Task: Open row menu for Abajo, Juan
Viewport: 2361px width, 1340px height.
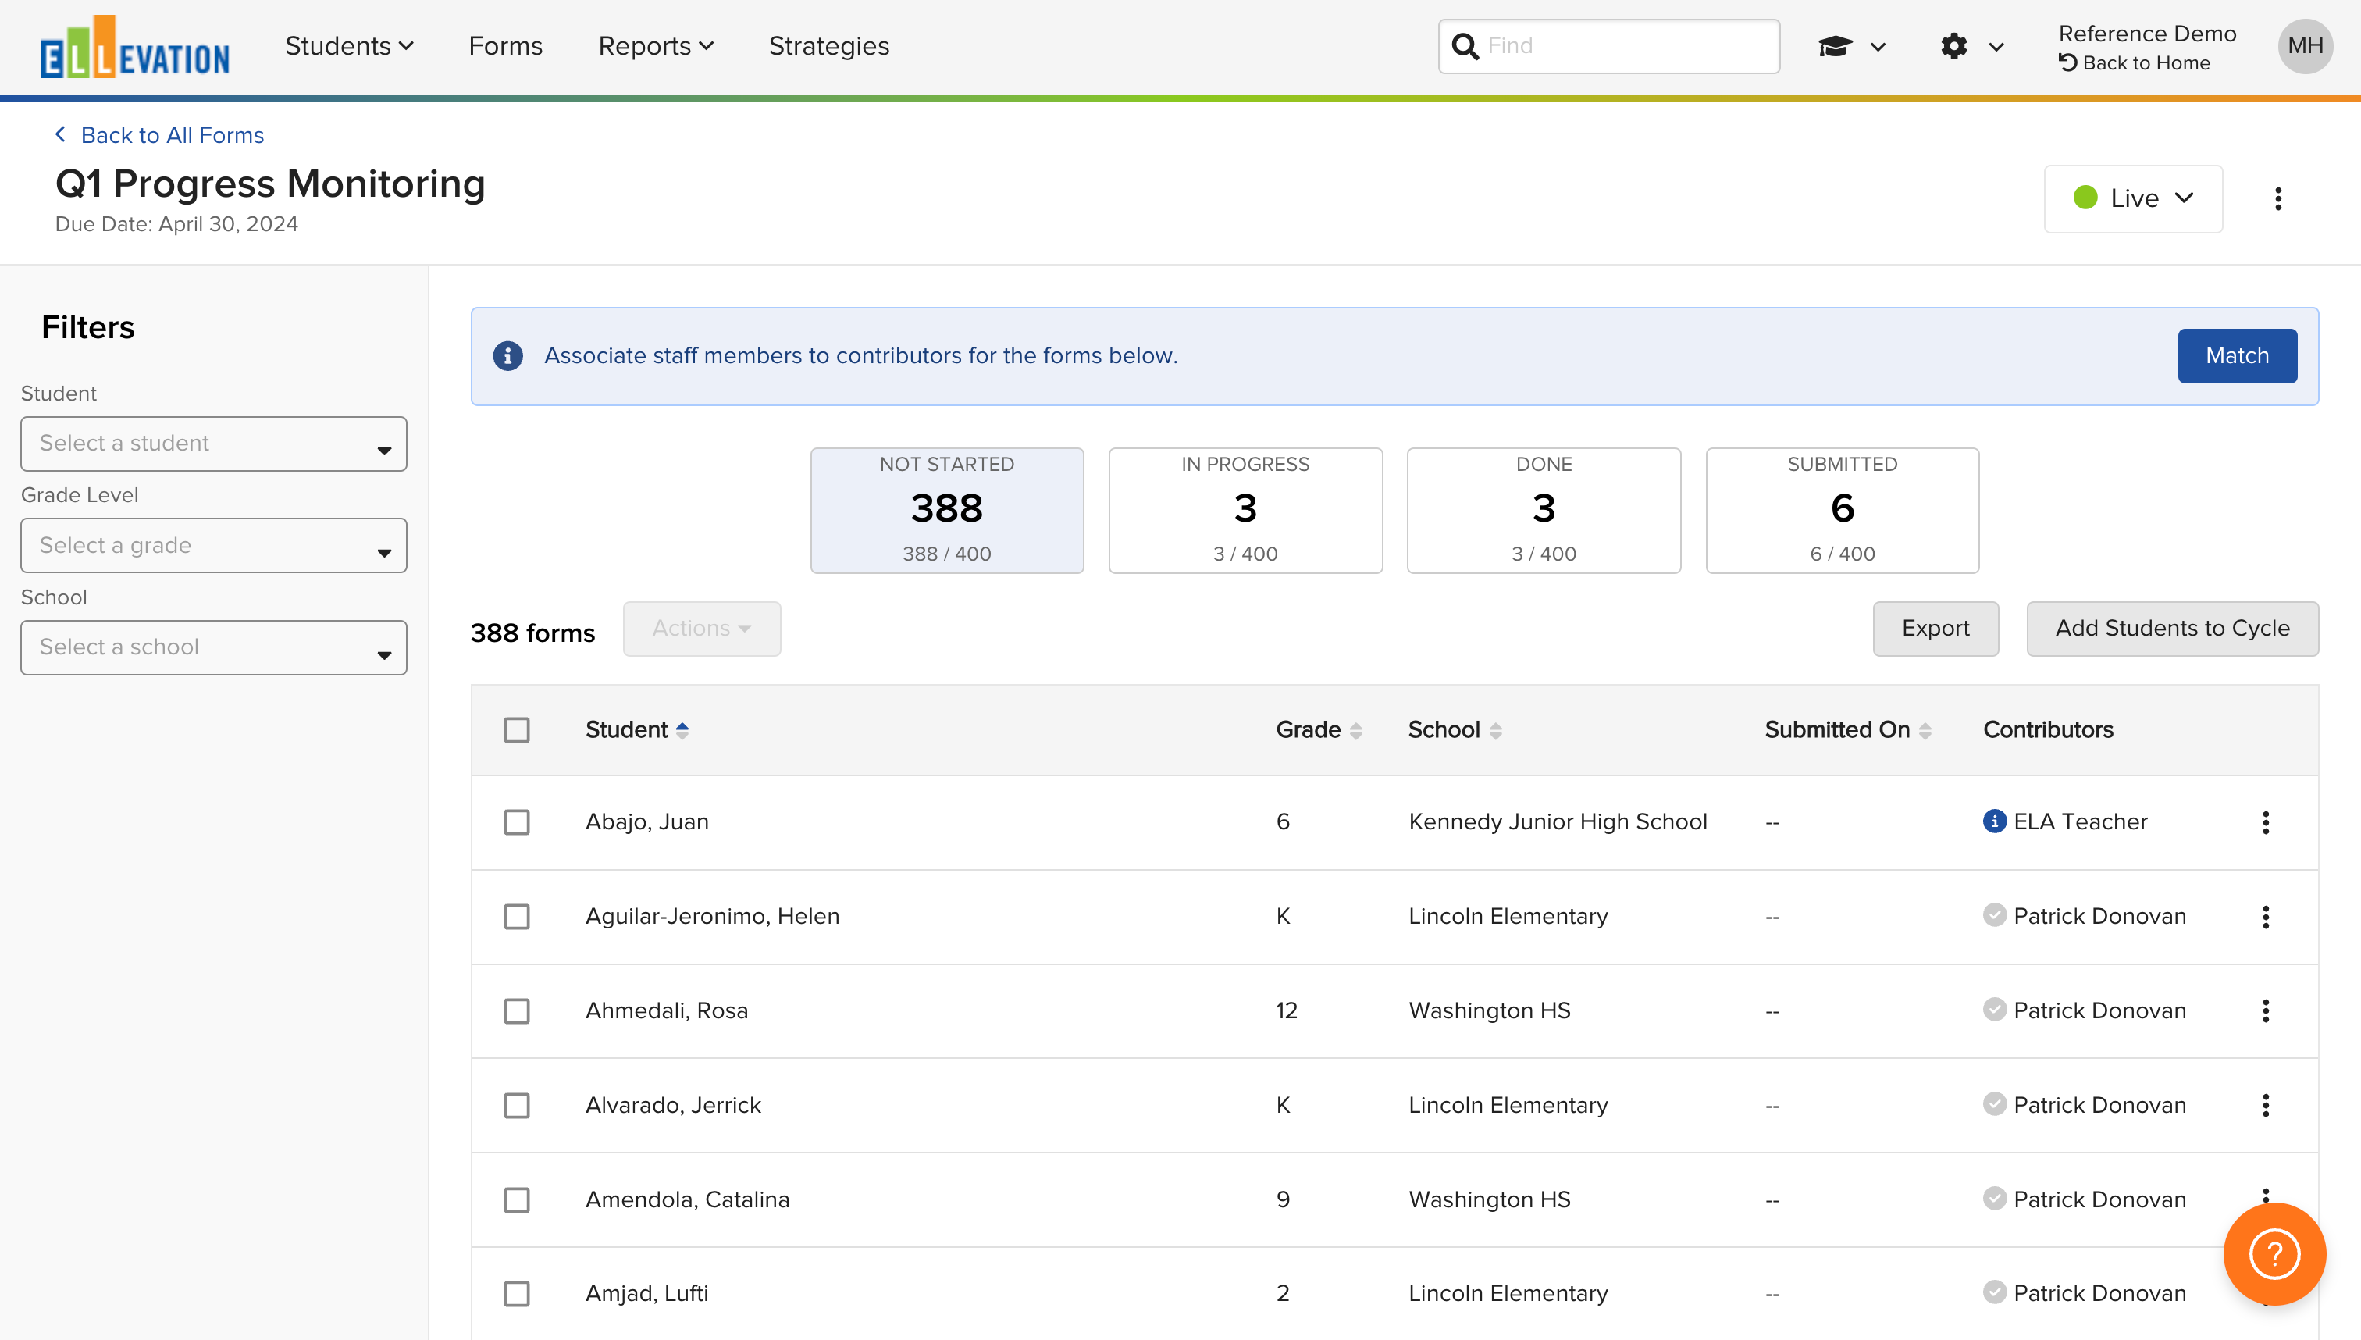Action: tap(2265, 821)
